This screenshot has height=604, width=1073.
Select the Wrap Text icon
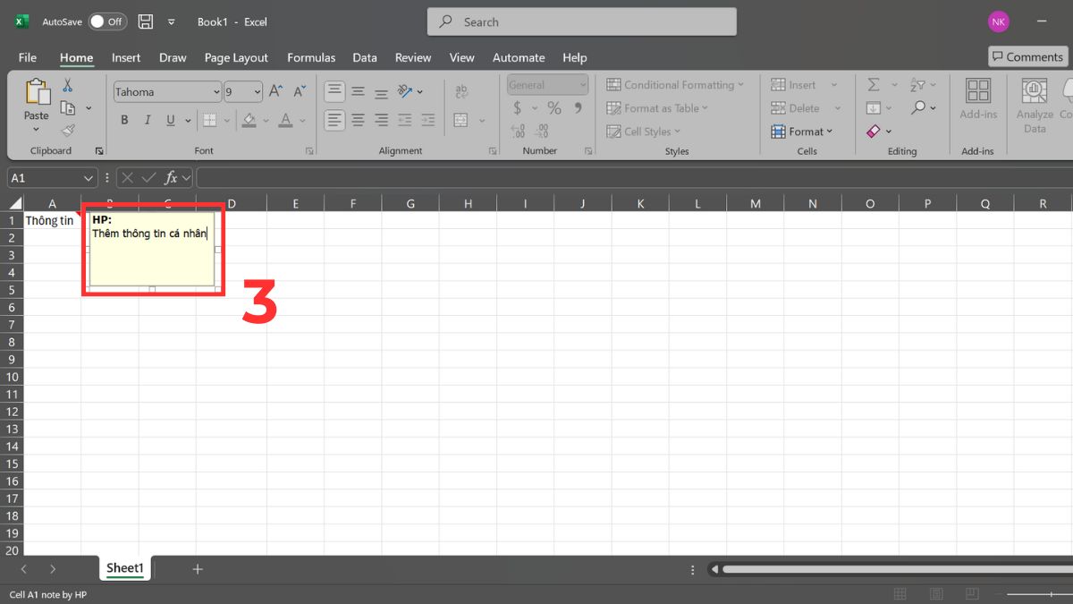coord(461,90)
